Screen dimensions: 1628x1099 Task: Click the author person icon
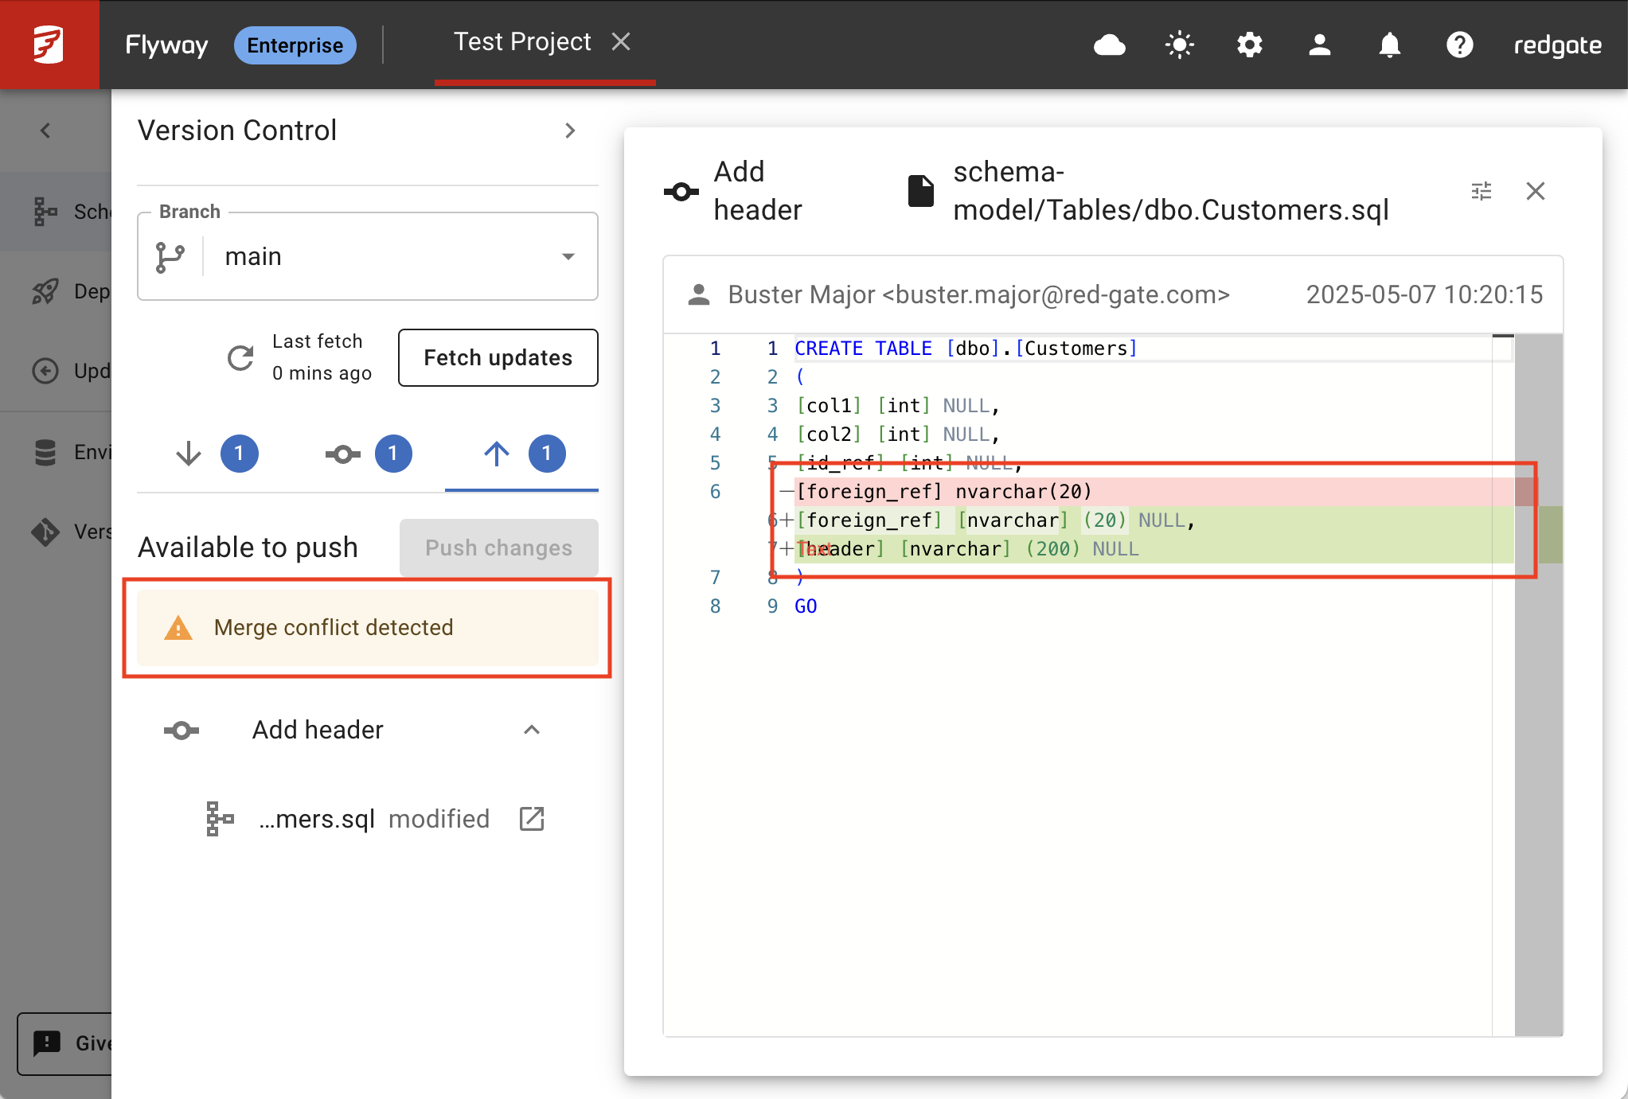(699, 295)
